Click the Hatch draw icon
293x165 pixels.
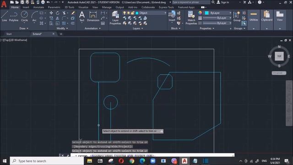(42, 23)
